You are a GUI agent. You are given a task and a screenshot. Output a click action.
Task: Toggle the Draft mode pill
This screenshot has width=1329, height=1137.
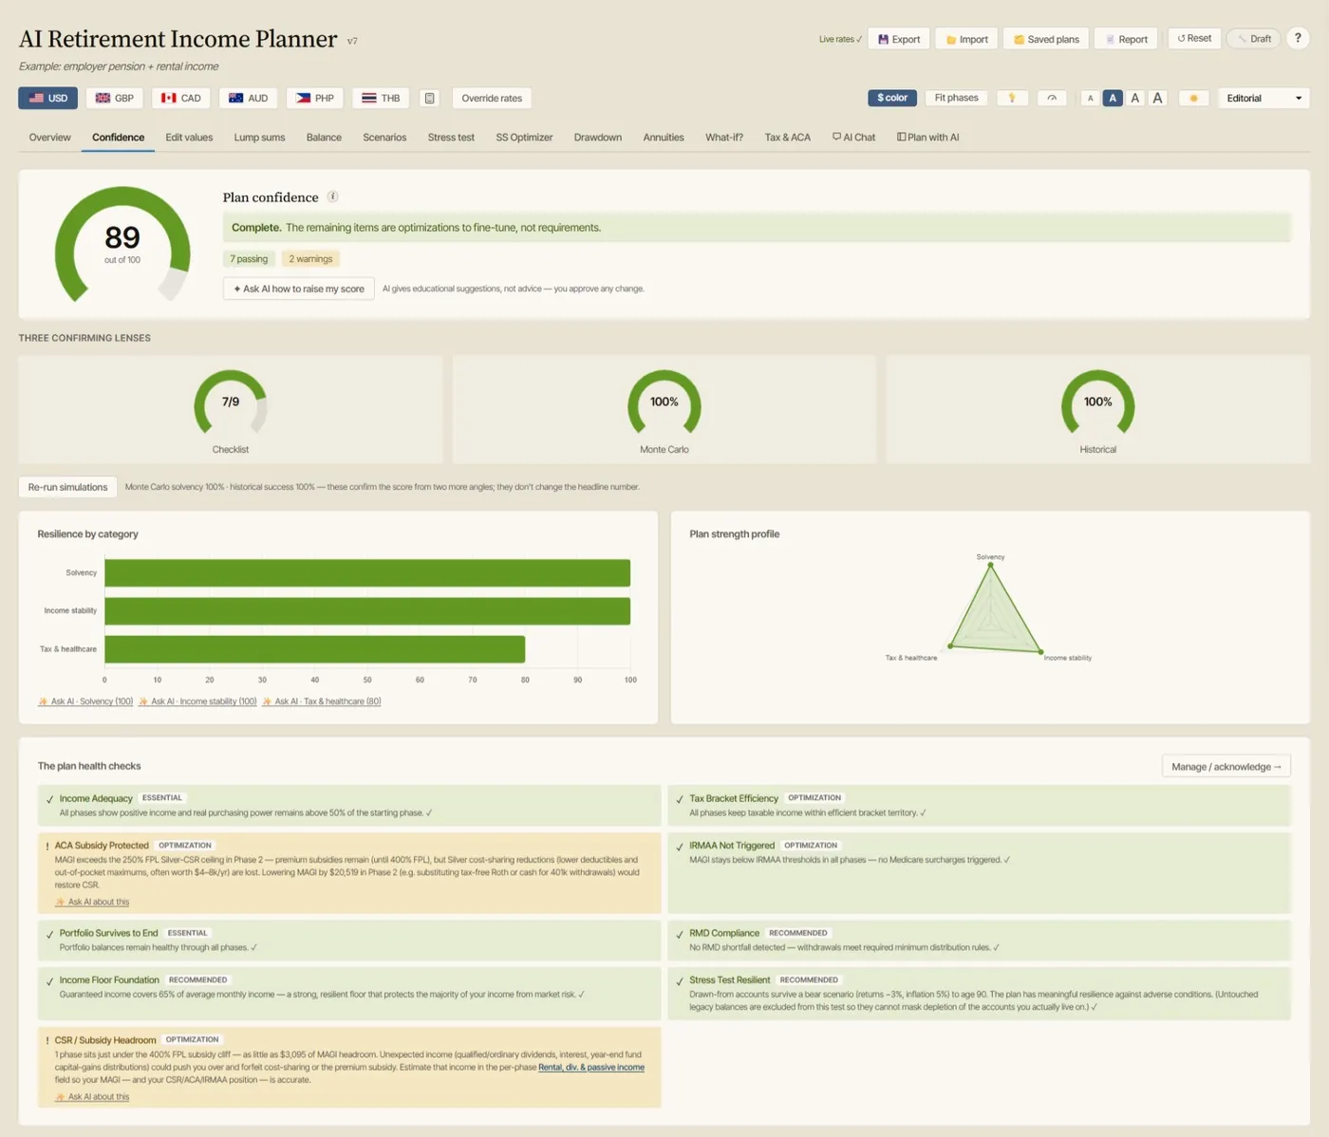point(1253,39)
